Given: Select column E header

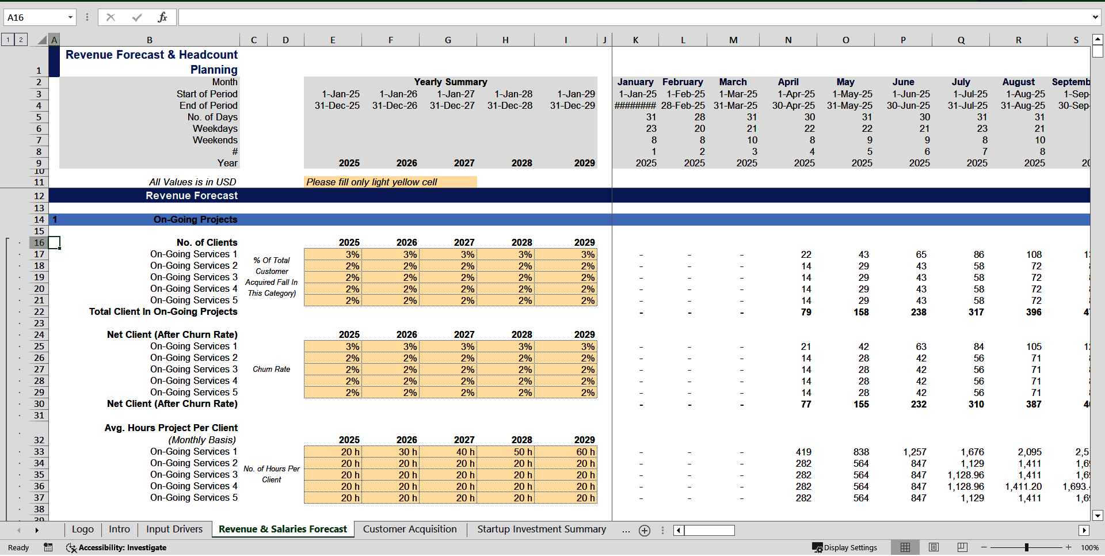Looking at the screenshot, I should pos(333,40).
